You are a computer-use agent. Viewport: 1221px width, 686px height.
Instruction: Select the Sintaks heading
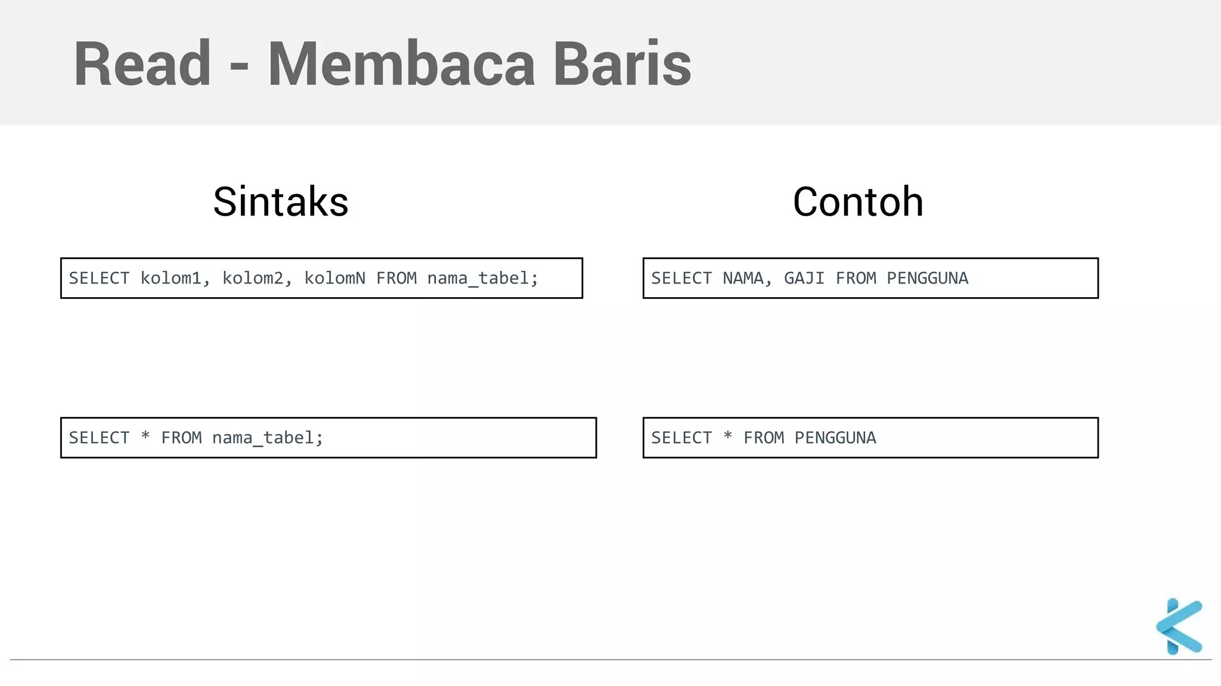280,202
